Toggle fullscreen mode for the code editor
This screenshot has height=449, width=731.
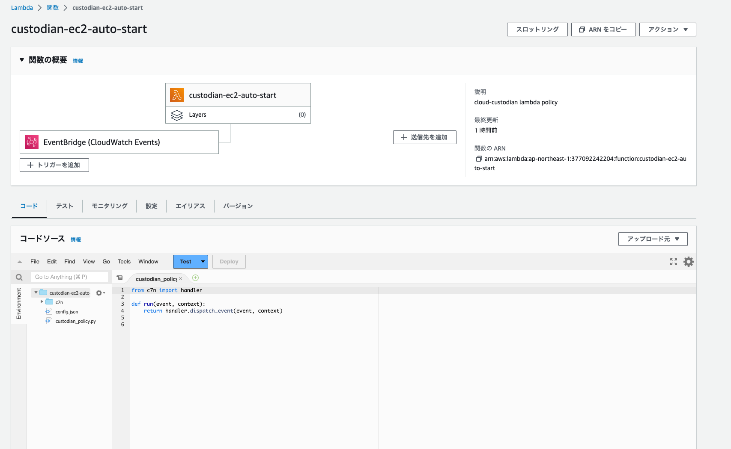coord(674,262)
